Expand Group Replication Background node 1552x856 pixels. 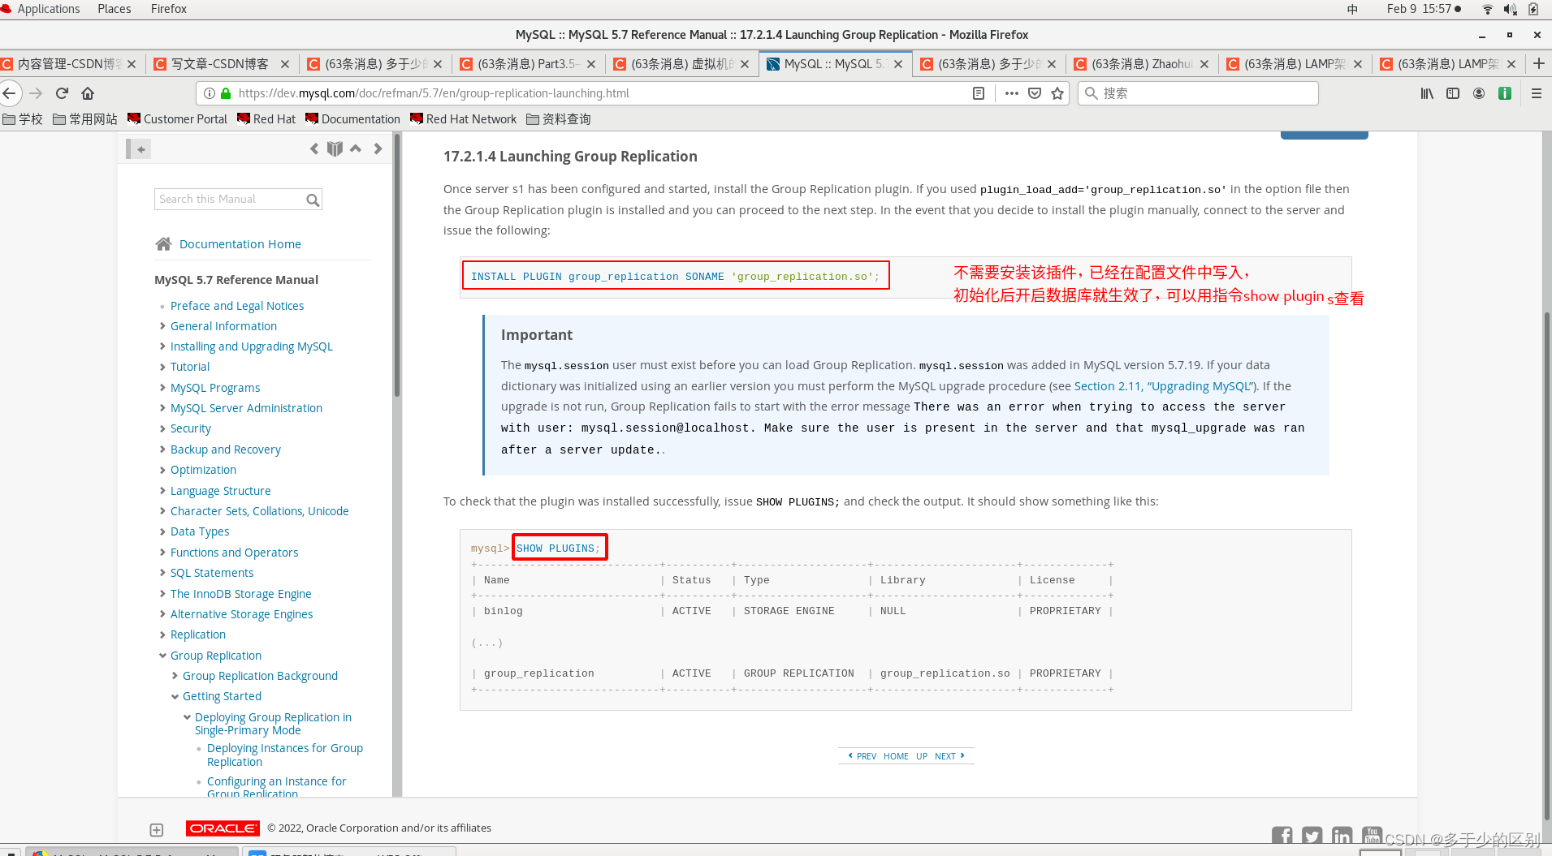click(175, 676)
